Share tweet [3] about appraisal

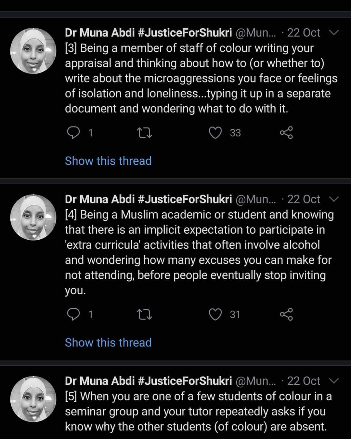coord(286,133)
